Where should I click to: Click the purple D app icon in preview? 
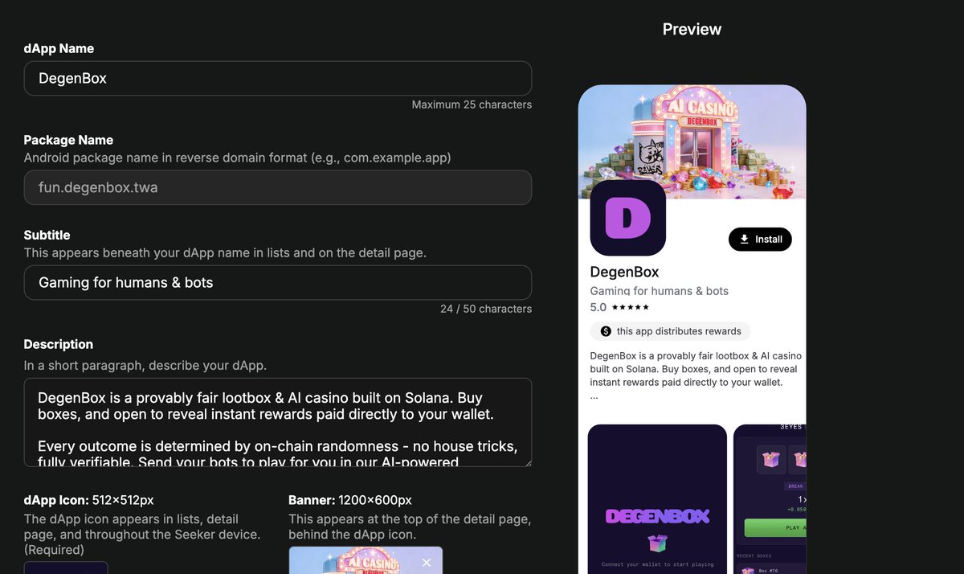pos(628,218)
